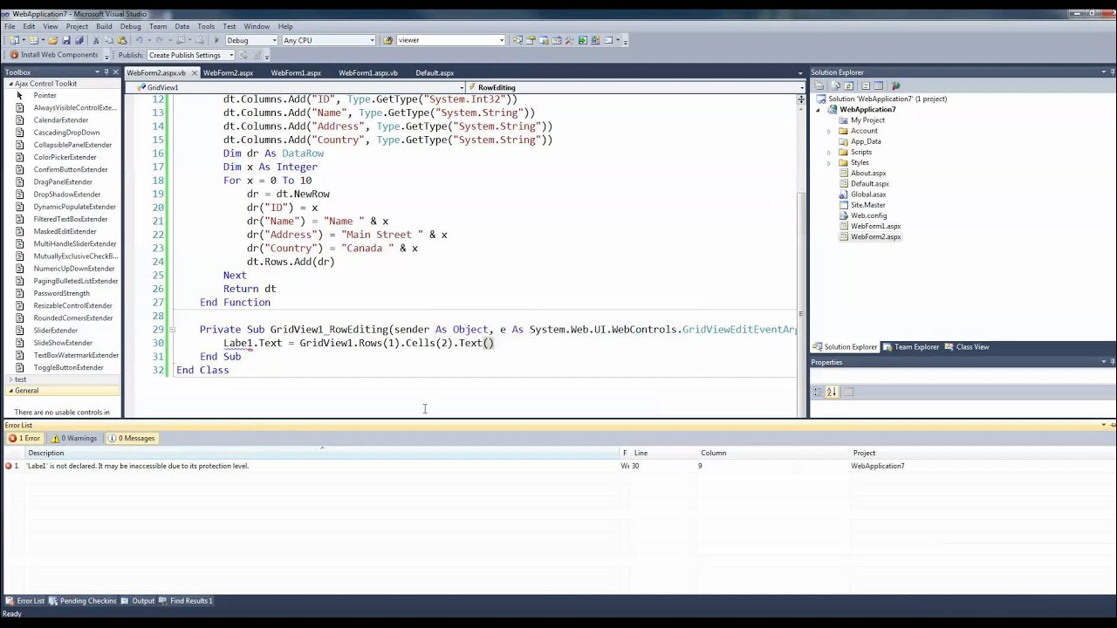Viewport: 1117px width, 628px height.
Task: Select CalendarExtender in the Toolbox
Action: click(x=60, y=120)
